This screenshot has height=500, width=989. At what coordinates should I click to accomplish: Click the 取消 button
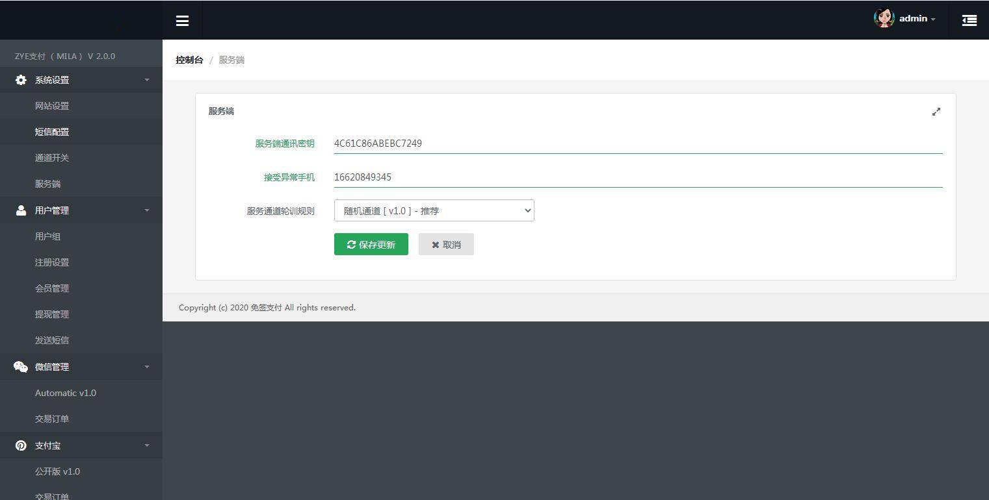pos(446,244)
